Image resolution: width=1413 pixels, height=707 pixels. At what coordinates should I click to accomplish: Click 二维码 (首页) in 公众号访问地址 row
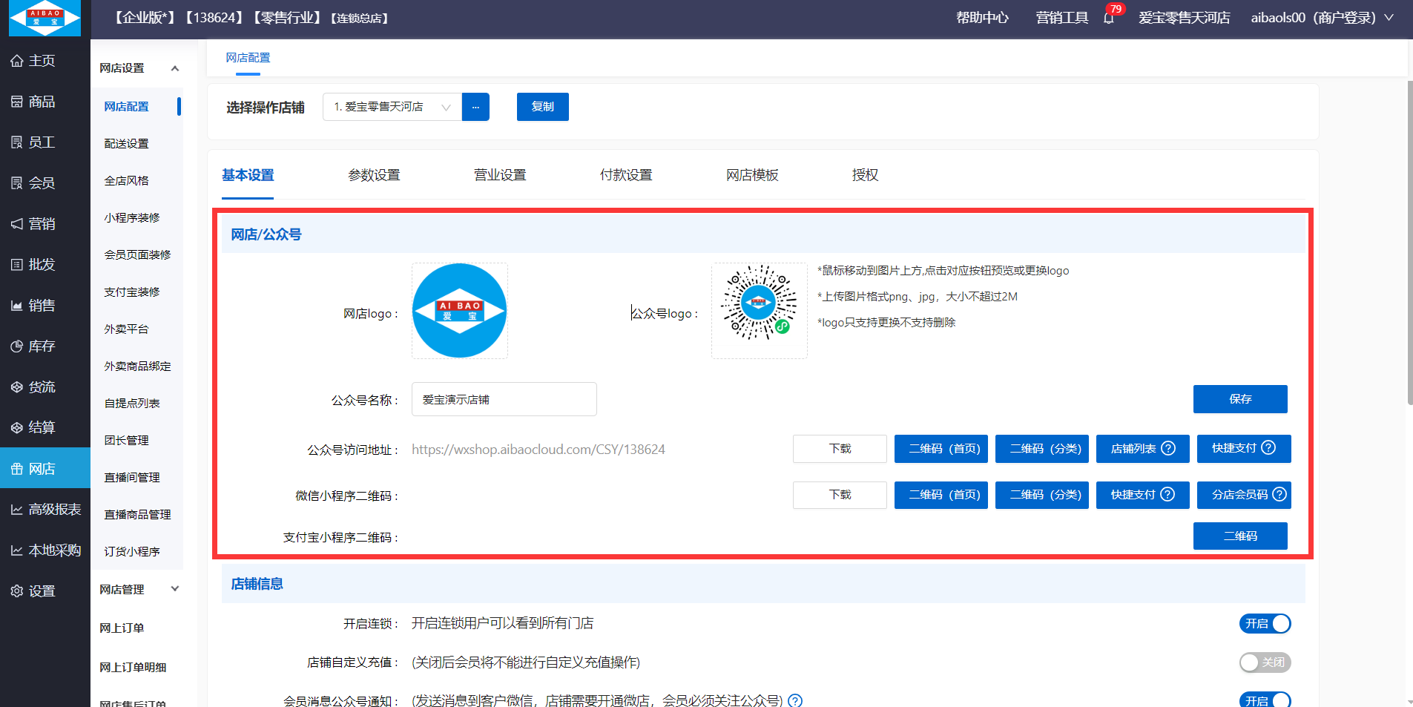coord(941,449)
